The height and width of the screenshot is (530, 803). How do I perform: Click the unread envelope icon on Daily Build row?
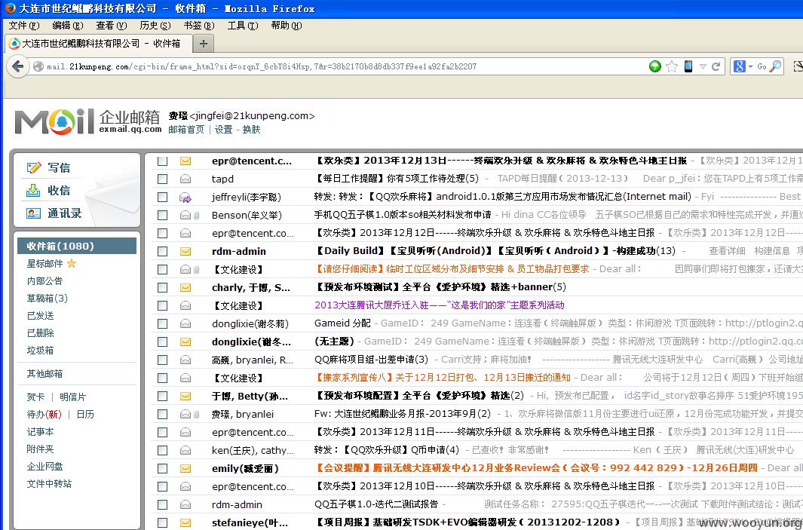[185, 252]
